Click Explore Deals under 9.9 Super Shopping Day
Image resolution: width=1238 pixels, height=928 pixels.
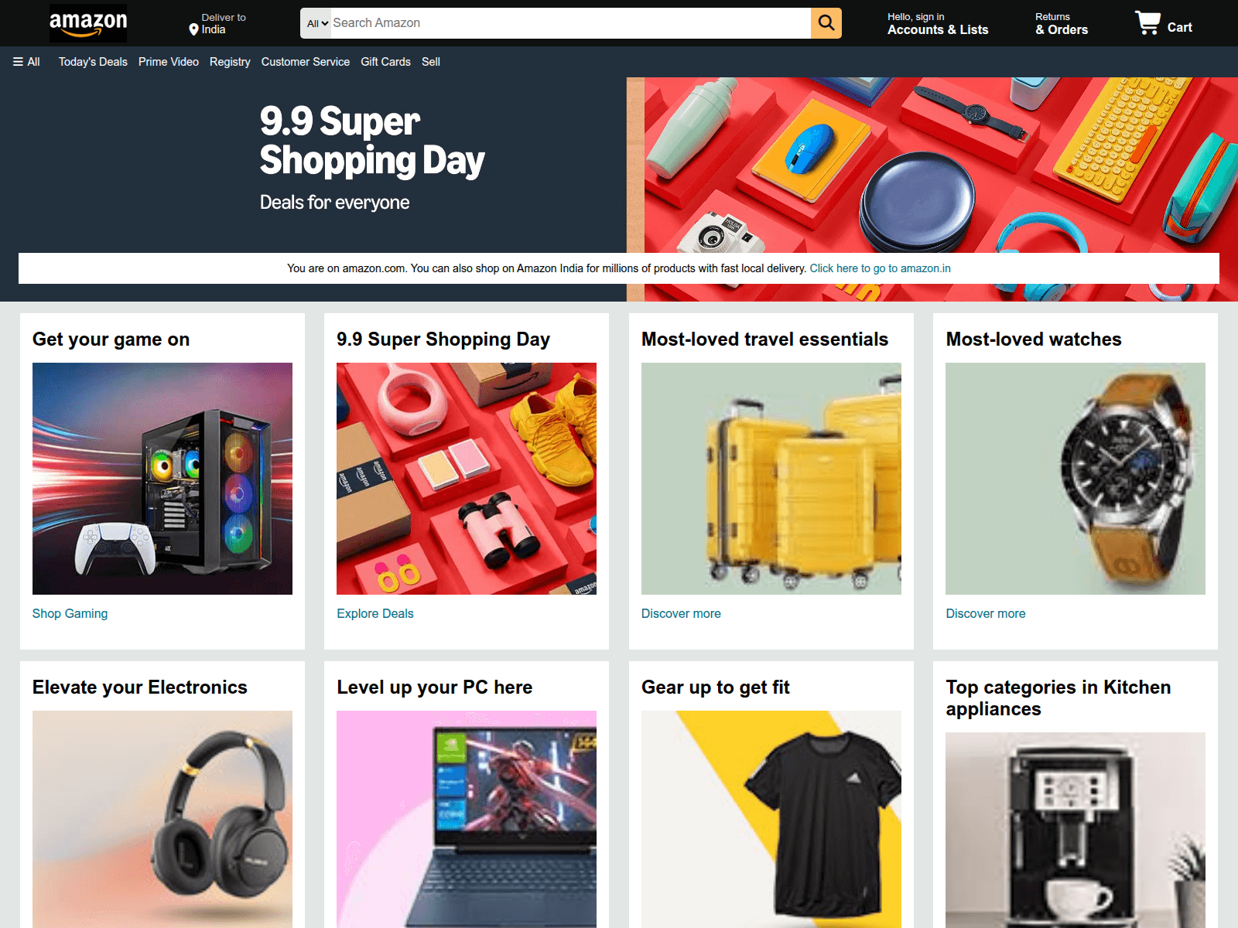[375, 613]
